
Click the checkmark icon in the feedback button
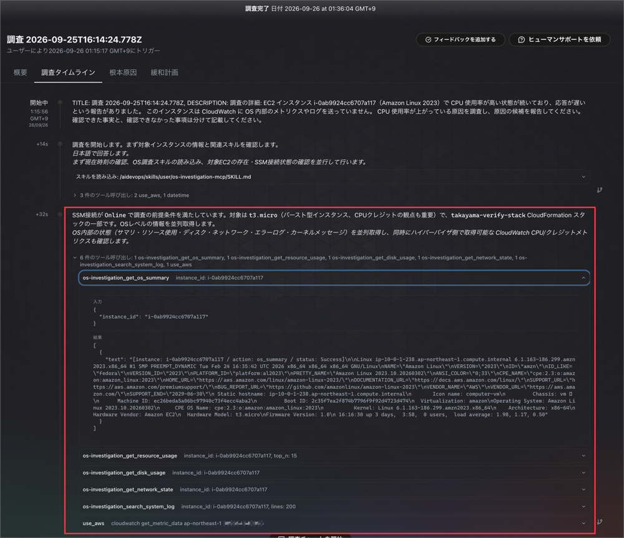tap(428, 39)
